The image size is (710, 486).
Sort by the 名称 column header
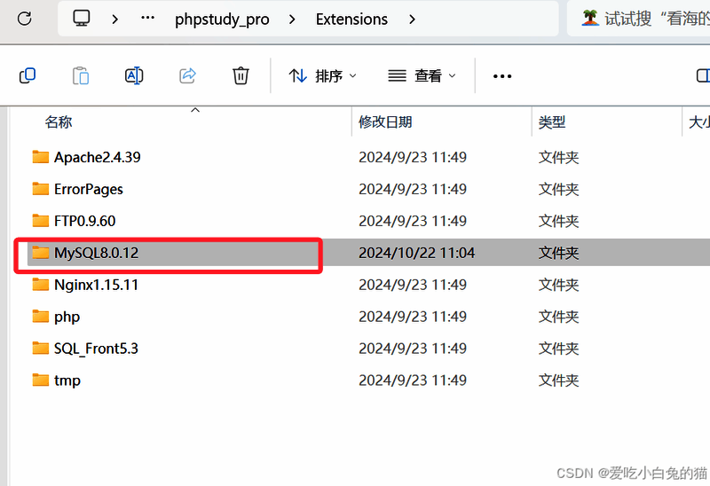(x=59, y=121)
